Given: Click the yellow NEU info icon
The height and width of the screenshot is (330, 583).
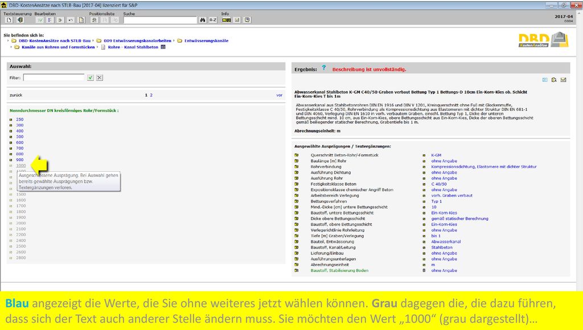Looking at the screenshot, I should 227,20.
